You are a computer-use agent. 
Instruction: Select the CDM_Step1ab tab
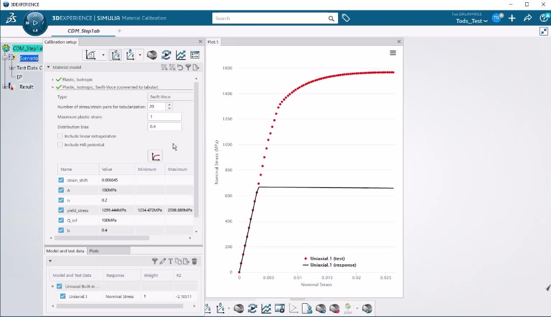click(x=84, y=31)
